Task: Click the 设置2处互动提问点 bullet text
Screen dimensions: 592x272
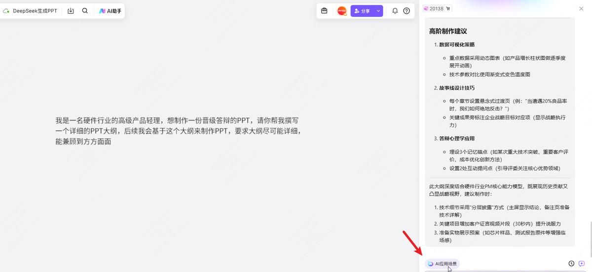Action: tap(505, 168)
